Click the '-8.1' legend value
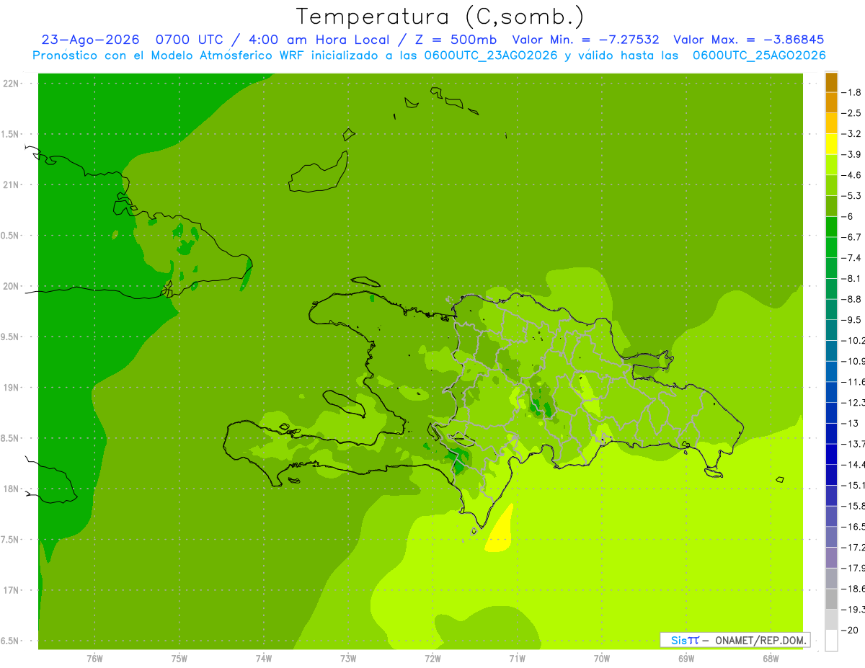The image size is (865, 668). [x=851, y=278]
